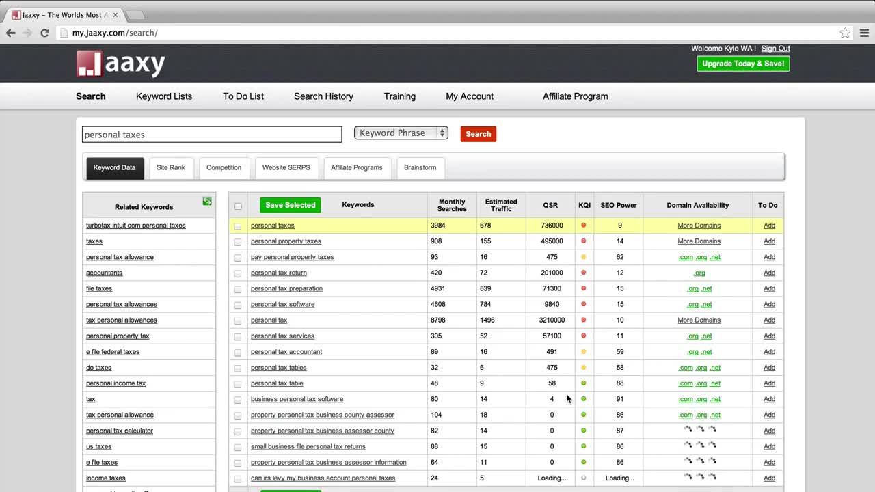Check the box for personal tax software

click(x=238, y=305)
